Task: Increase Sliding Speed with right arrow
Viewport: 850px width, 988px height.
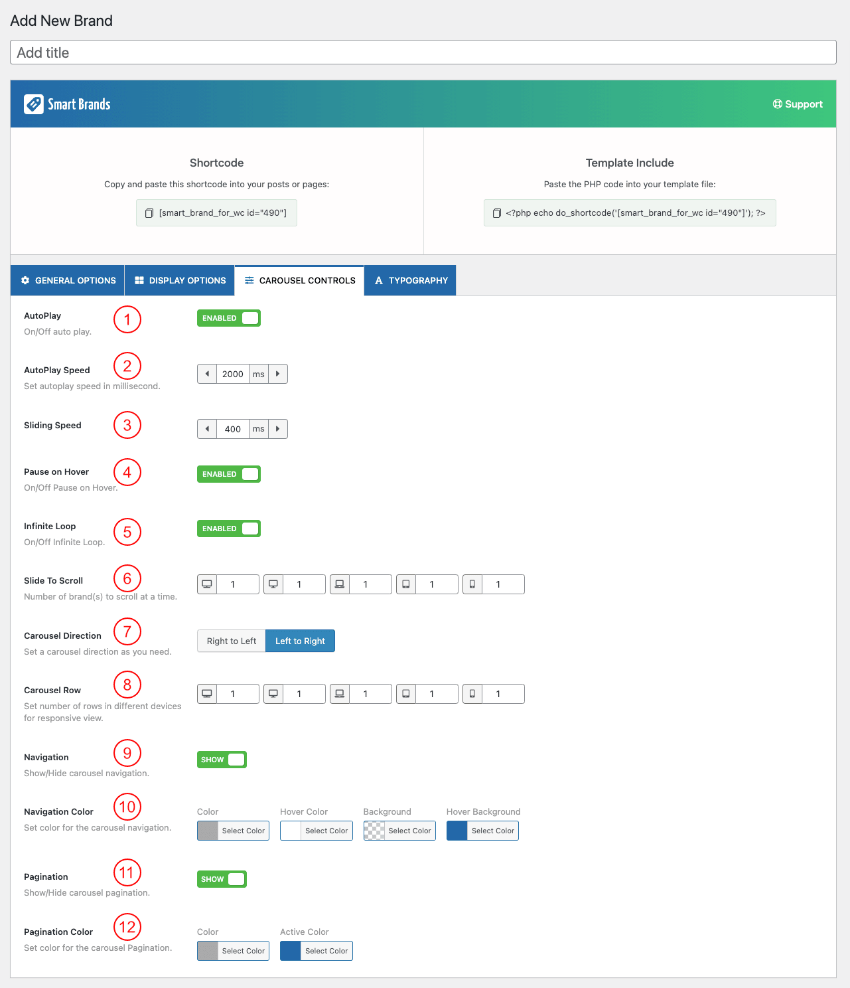Action: click(x=277, y=429)
